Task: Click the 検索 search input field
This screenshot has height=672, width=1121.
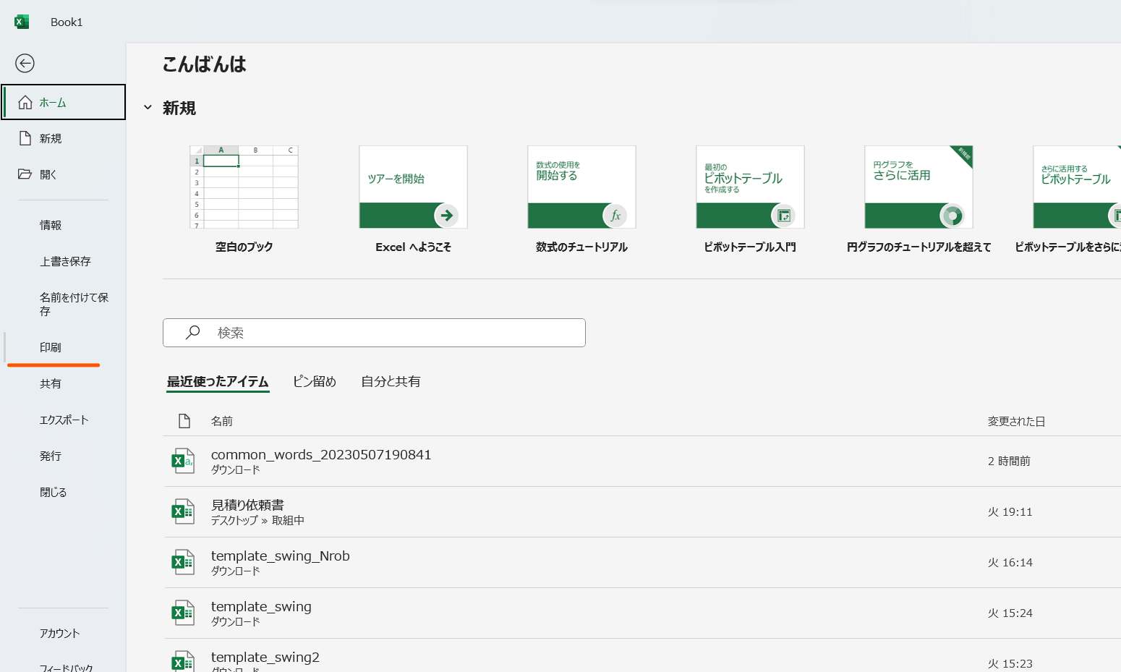Action: pos(391,333)
